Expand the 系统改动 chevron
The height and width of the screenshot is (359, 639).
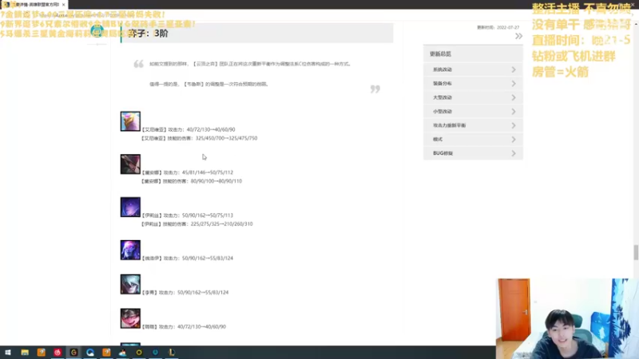(514, 69)
